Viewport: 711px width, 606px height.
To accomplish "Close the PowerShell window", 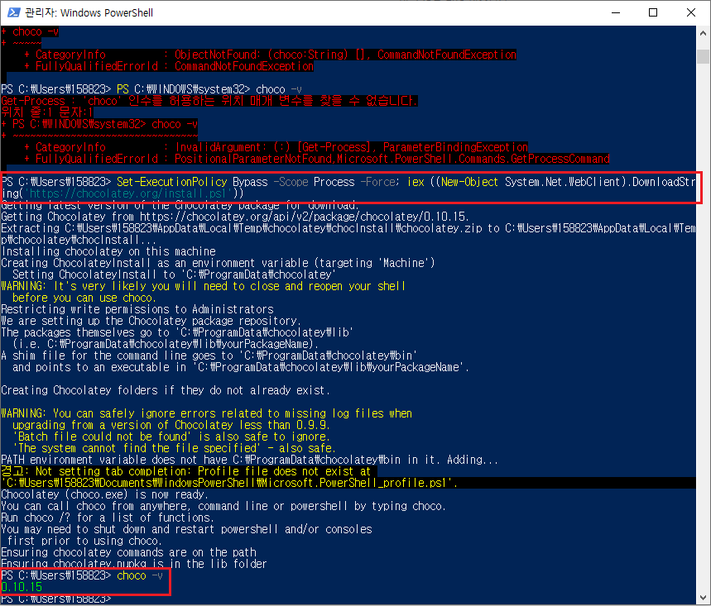I will [x=690, y=12].
